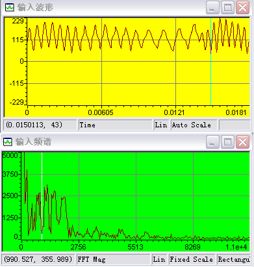Image resolution: width=254 pixels, height=267 pixels.
Task: Close the input spectrum window
Action: pyautogui.click(x=242, y=142)
